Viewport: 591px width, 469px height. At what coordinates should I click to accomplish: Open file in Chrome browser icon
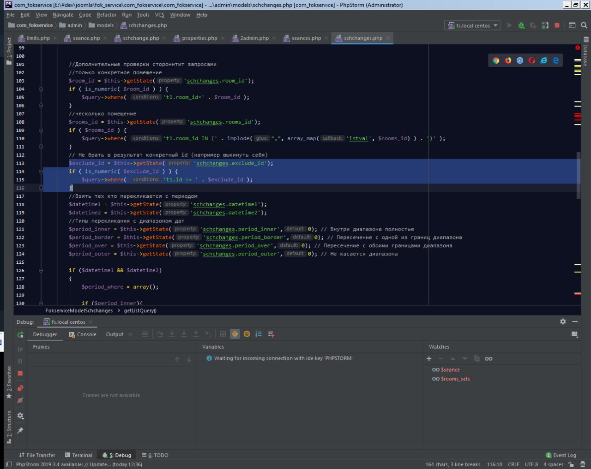click(496, 60)
